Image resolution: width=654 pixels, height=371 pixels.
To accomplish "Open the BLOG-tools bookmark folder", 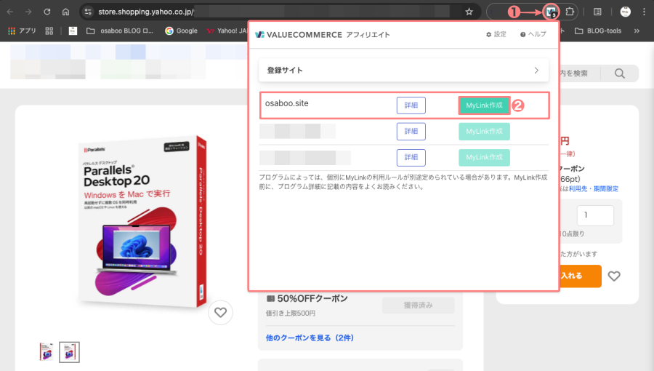I will 598,31.
